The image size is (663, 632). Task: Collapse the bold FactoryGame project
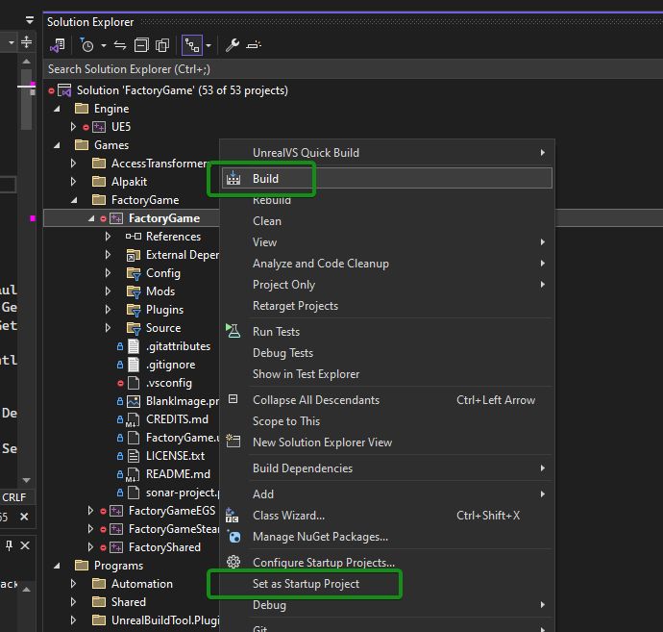91,218
